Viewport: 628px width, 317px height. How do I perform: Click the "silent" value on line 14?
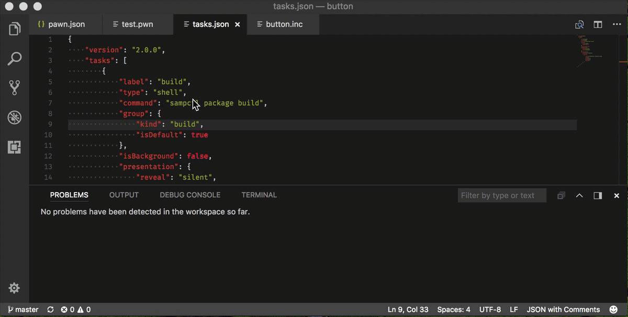click(x=196, y=178)
